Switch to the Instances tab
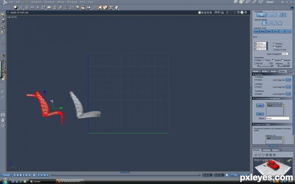The width and height of the screenshot is (295, 184). point(266,150)
